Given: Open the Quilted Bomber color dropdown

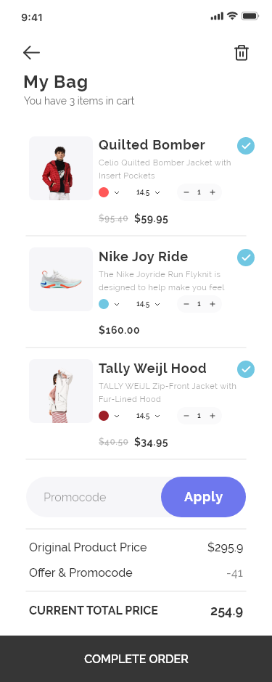Looking at the screenshot, I should pos(109,192).
